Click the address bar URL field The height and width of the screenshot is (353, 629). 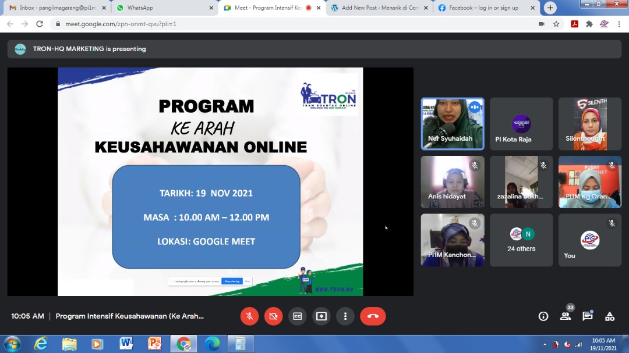point(291,24)
